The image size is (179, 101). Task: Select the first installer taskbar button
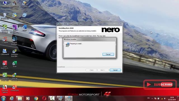pos(60,98)
